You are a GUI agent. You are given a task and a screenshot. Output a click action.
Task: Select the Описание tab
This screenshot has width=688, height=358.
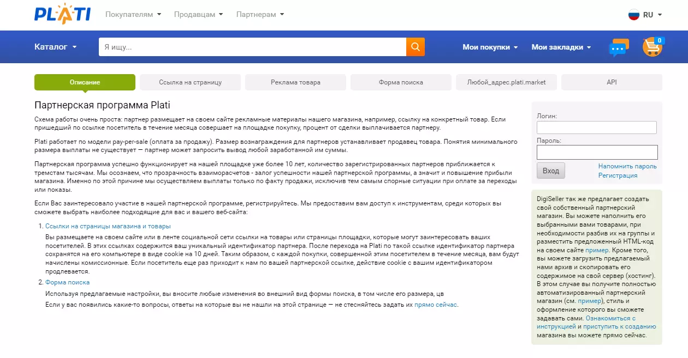(85, 82)
